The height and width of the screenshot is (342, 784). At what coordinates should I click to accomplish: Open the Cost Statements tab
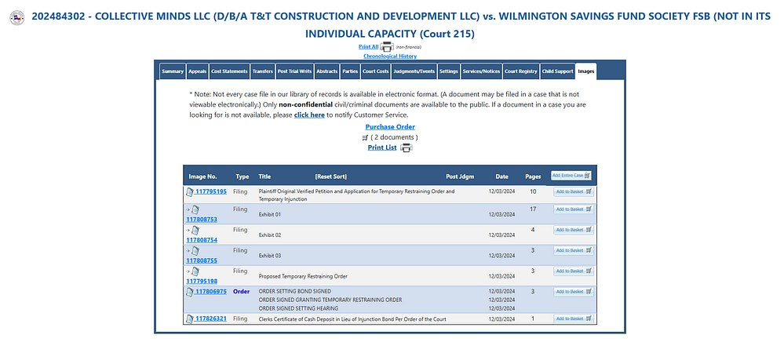click(x=229, y=71)
